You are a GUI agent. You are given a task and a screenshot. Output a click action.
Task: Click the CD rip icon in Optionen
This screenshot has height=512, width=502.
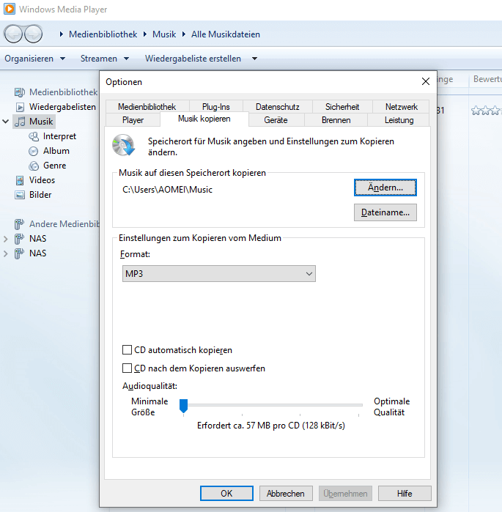[123, 145]
